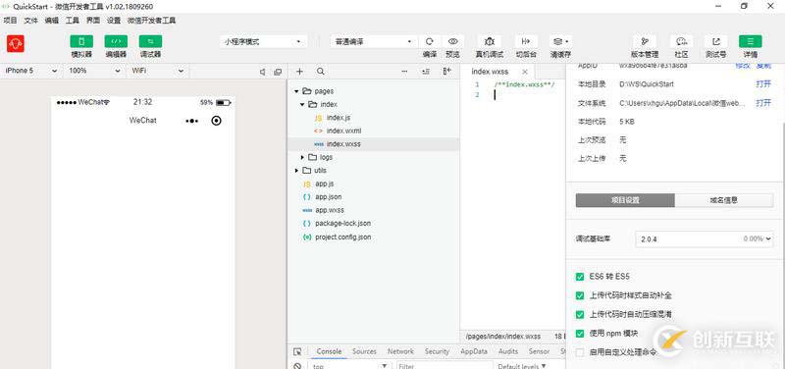Open the community (社区) icon
The width and height of the screenshot is (785, 369).
681,41
